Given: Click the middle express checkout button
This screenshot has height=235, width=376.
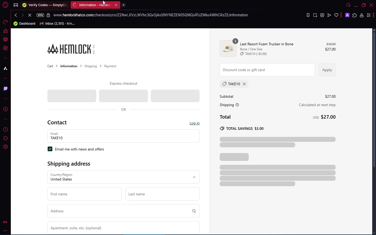Looking at the screenshot, I should click(123, 96).
